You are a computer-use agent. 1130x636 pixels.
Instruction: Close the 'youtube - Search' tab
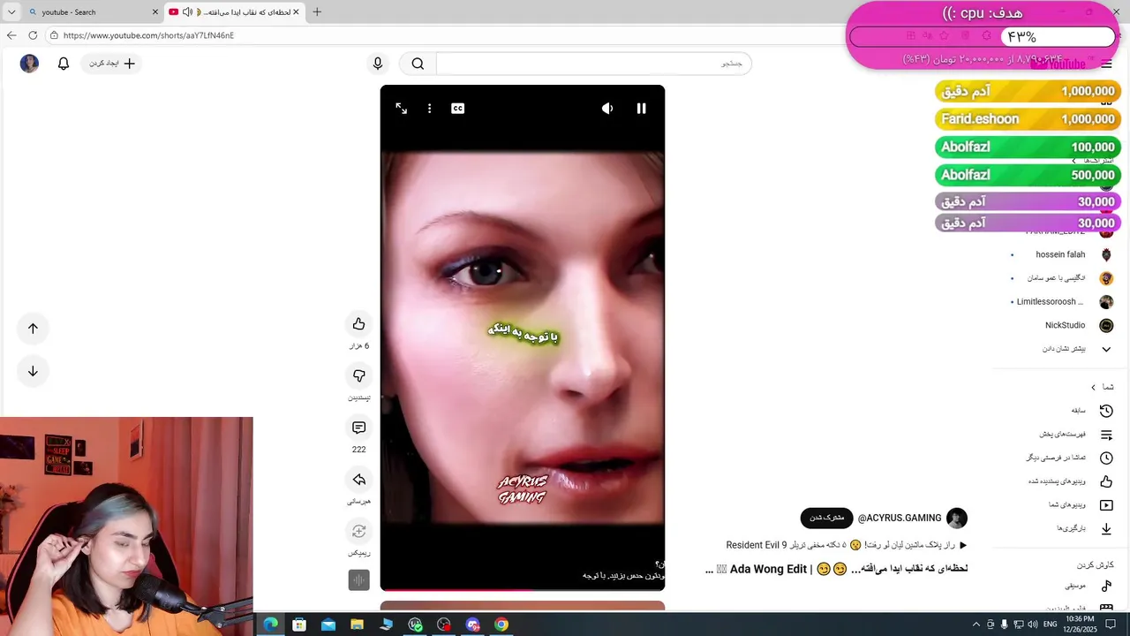156,12
